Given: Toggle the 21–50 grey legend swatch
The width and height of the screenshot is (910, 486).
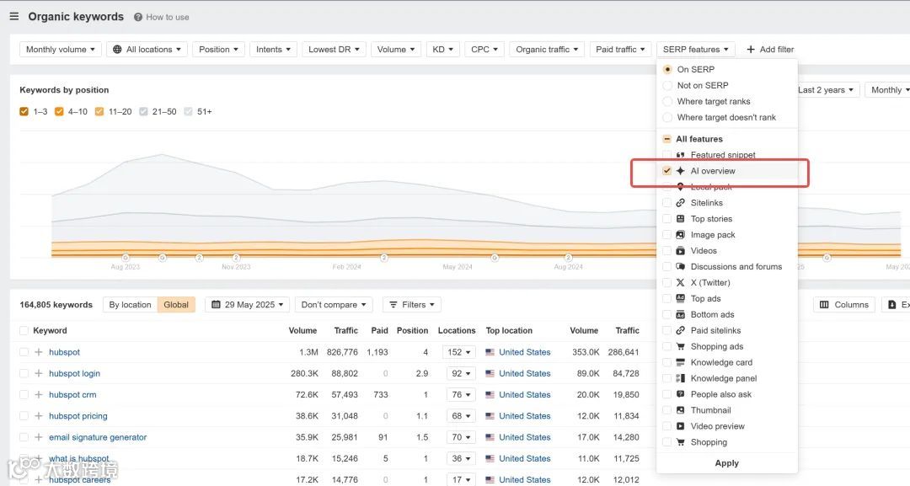Looking at the screenshot, I should [143, 111].
